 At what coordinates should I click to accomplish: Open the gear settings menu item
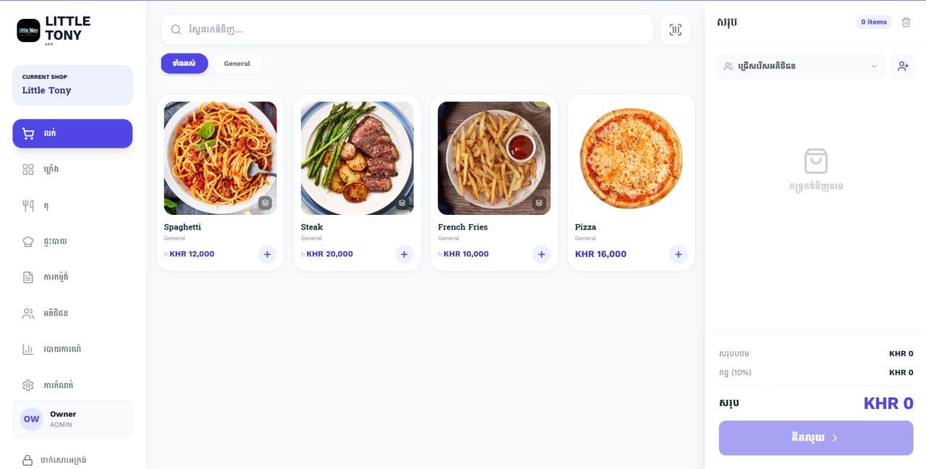pyautogui.click(x=72, y=385)
